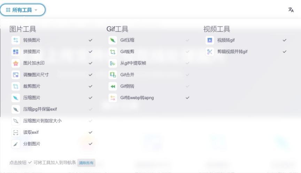Click the 从gif中提取帧 icon
Image resolution: width=301 pixels, height=173 pixels.
click(x=113, y=63)
